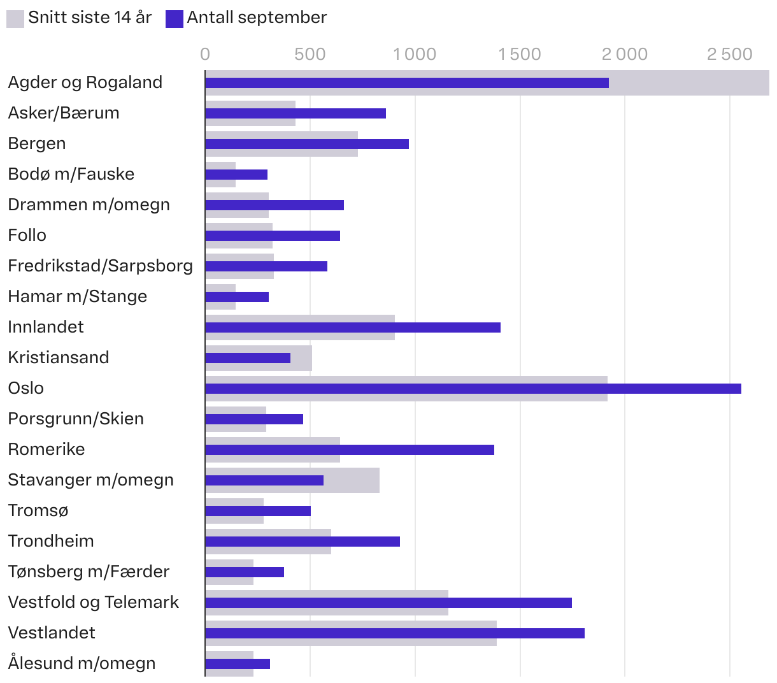
Task: Click the 'Ålesund m/omegn' category label
Action: click(x=82, y=663)
